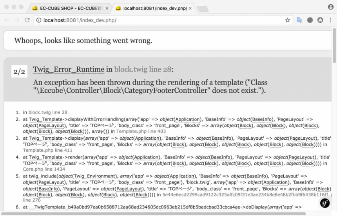Click the round multicolor extension icon
Viewport: 337px width, 216px height.
(310, 20)
